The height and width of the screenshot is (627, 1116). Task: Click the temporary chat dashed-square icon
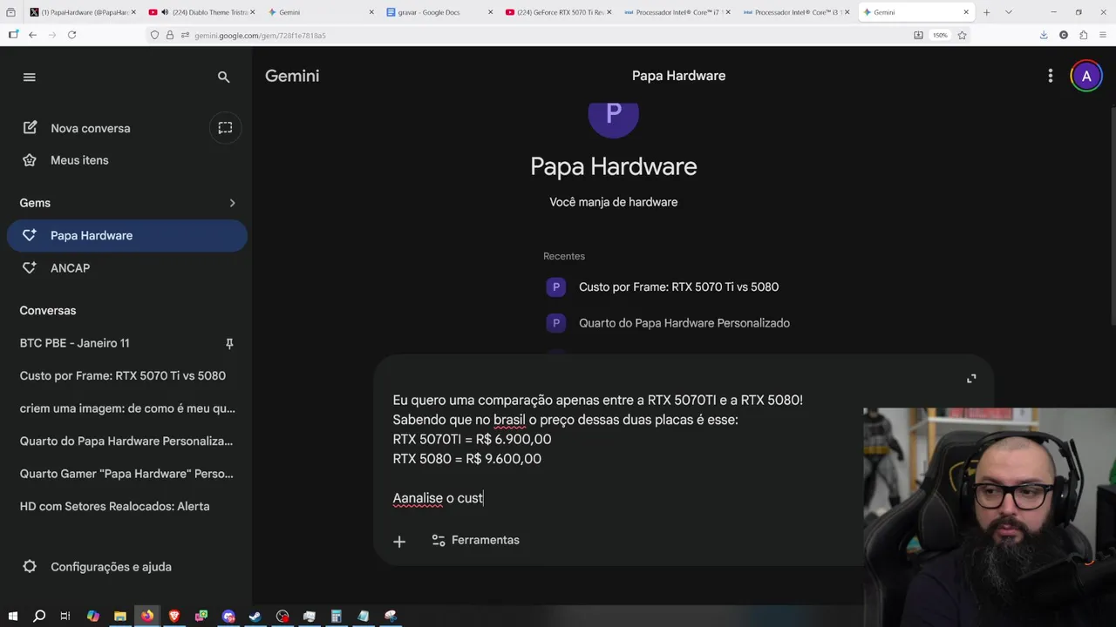tap(225, 128)
